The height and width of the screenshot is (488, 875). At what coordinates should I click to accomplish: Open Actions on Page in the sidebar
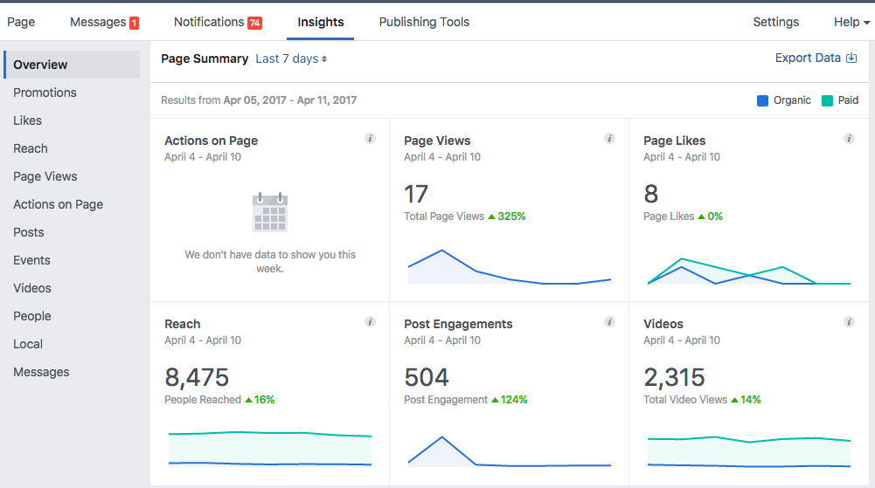click(58, 204)
